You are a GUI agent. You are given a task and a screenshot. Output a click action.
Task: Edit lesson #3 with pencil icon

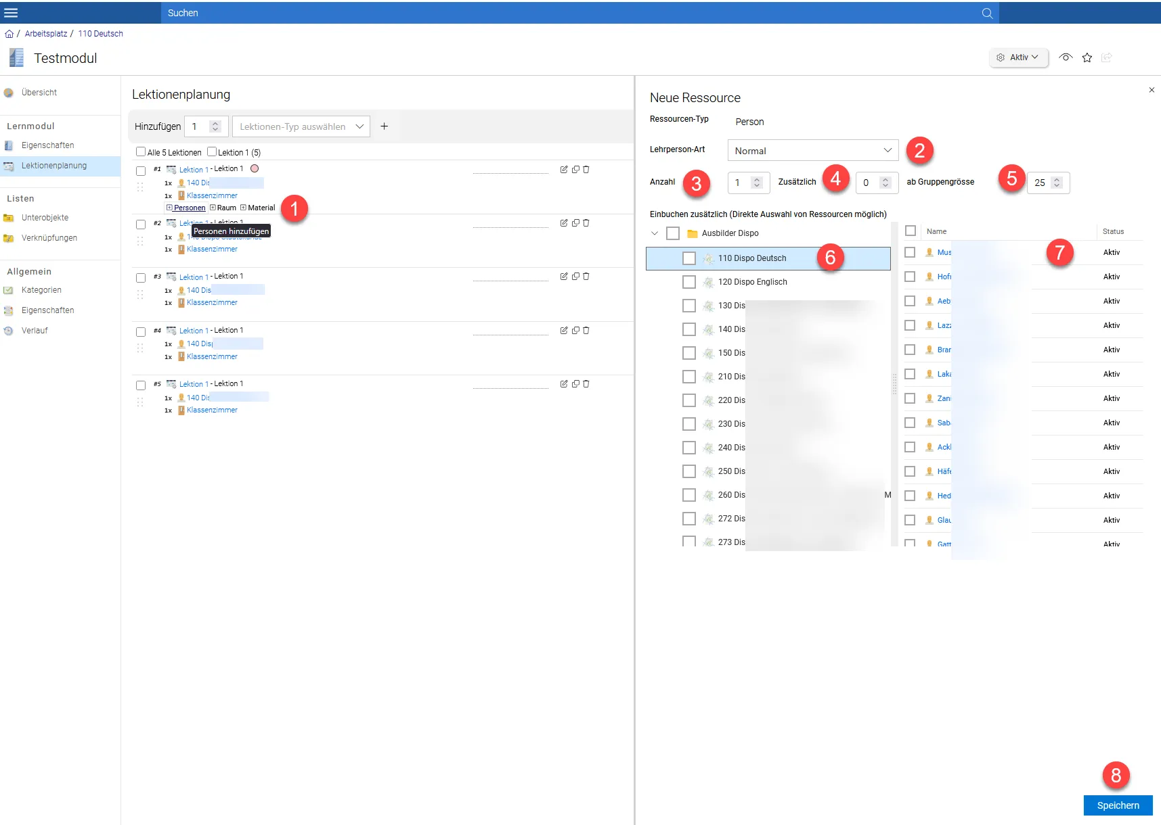(564, 277)
